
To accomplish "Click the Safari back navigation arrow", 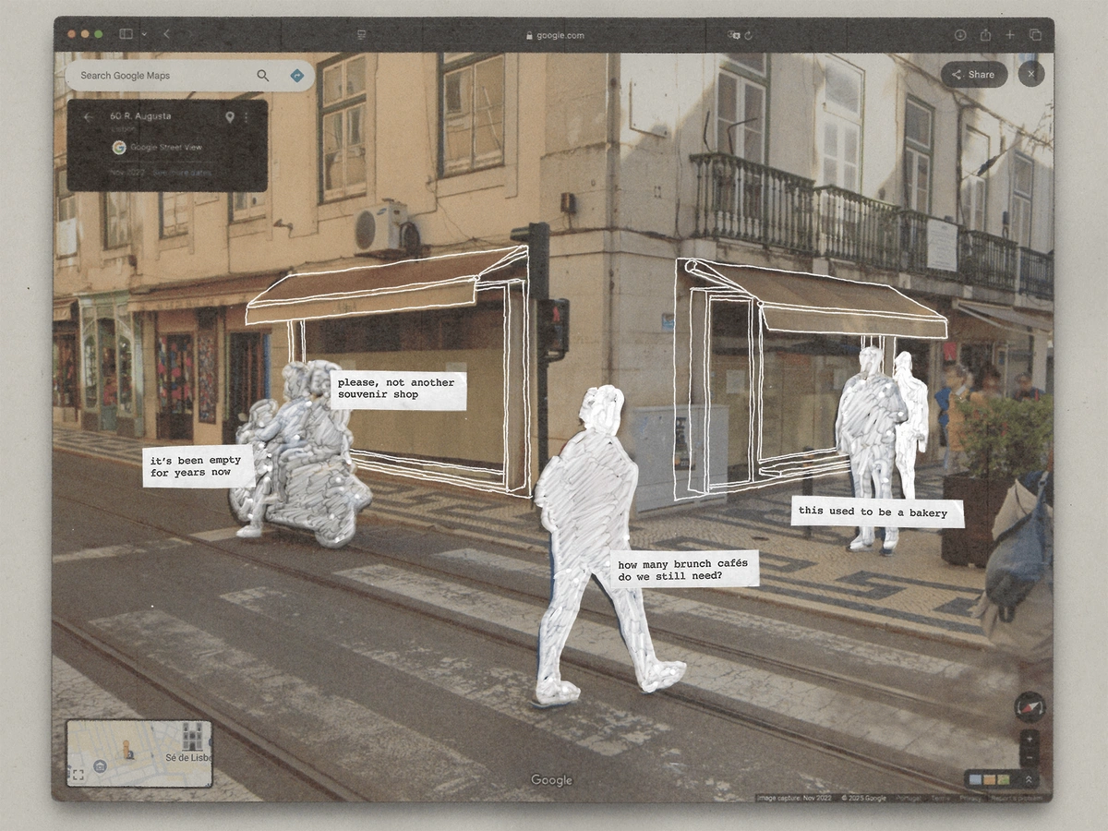I will pos(167,34).
